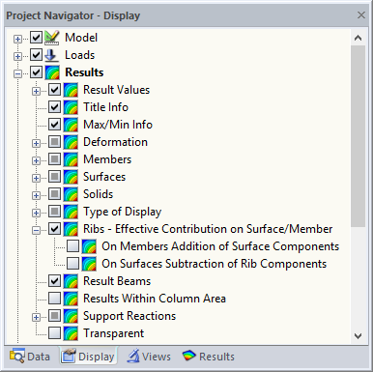Expand the Support Reactions node
Screen dimensions: 373x372
coord(36,317)
